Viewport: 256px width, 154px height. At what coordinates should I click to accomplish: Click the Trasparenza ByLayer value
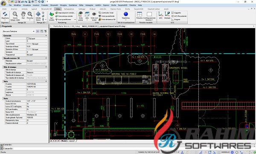pos(37,55)
